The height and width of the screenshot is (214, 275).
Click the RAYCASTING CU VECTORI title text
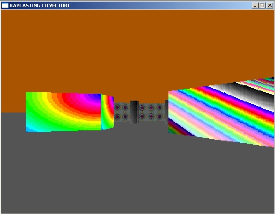[x=40, y=6]
